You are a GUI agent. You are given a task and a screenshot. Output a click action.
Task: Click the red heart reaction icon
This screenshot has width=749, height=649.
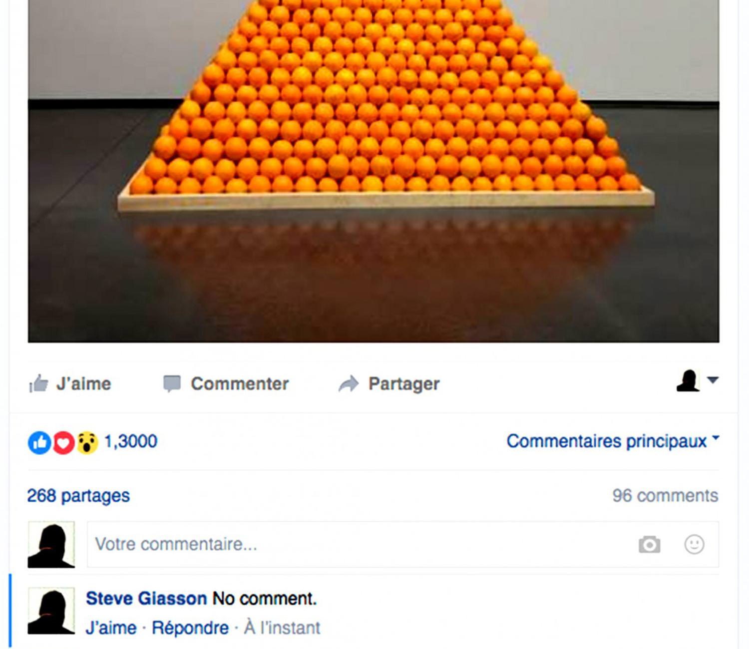click(63, 442)
